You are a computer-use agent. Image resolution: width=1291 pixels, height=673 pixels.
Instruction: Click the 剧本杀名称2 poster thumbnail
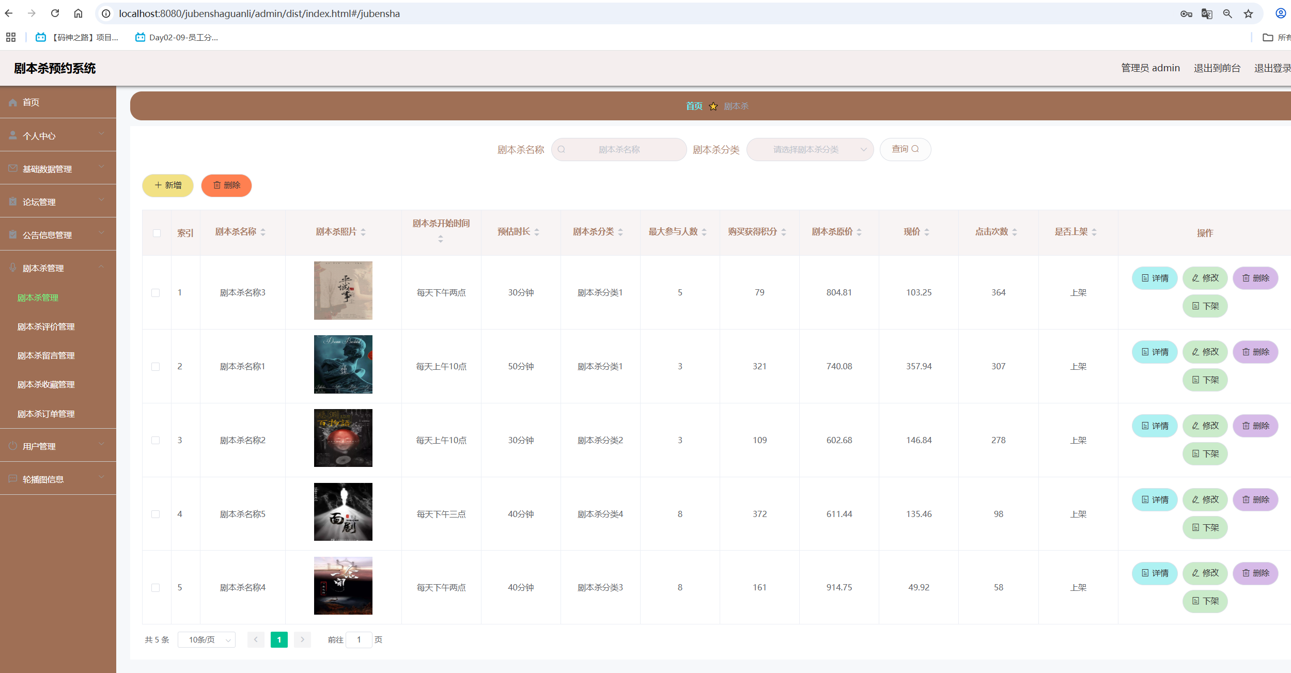(343, 438)
